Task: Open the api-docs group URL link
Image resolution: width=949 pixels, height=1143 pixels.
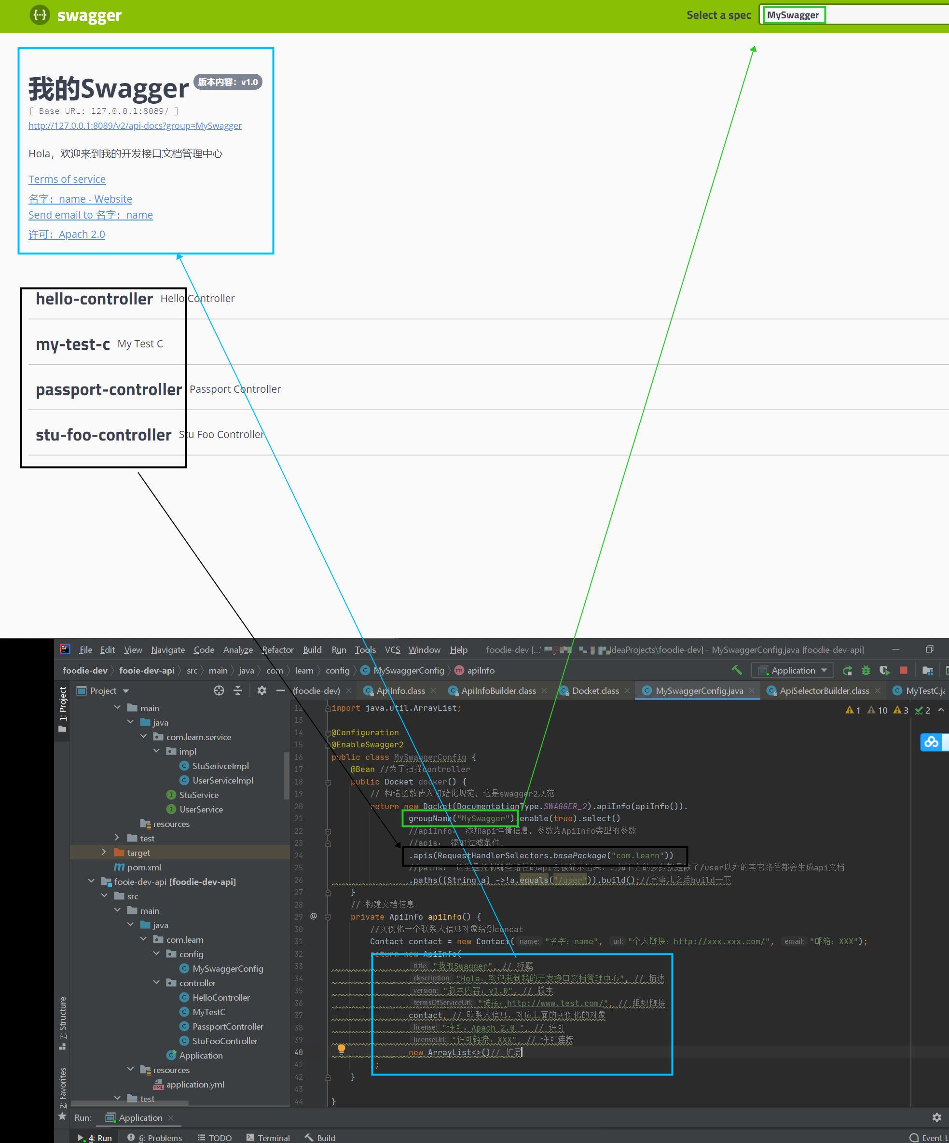Action: tap(135, 126)
